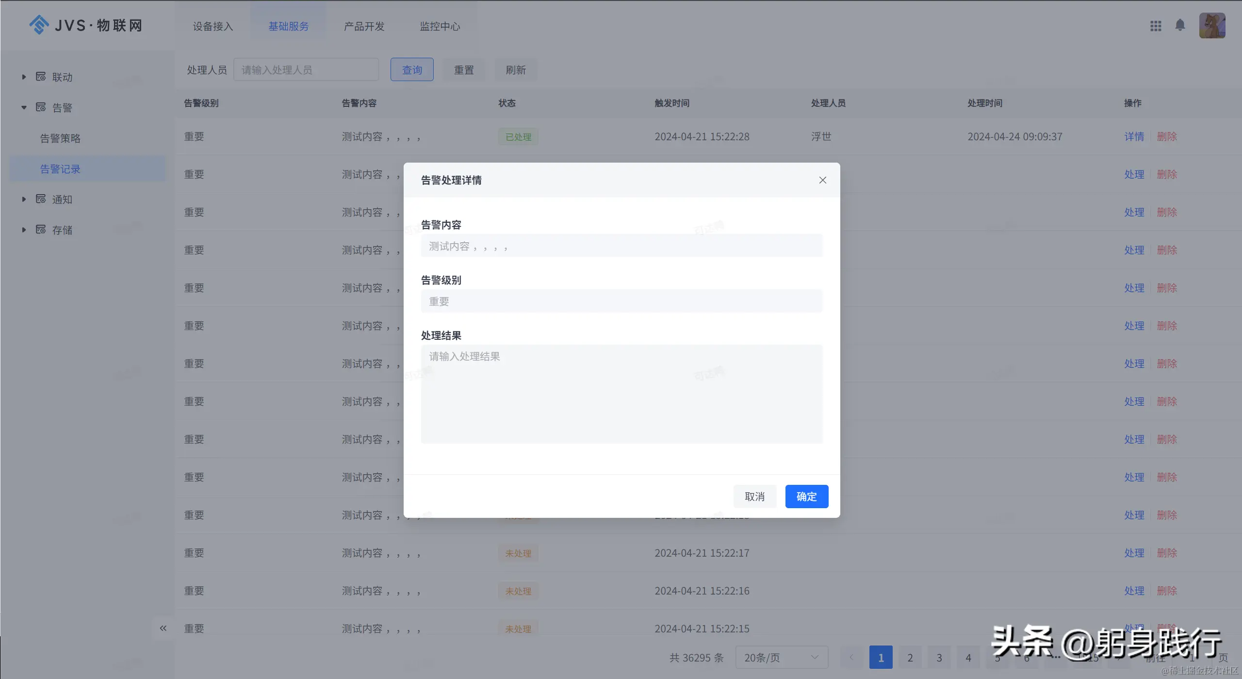Open the apps grid icon
1242x679 pixels.
coord(1156,26)
